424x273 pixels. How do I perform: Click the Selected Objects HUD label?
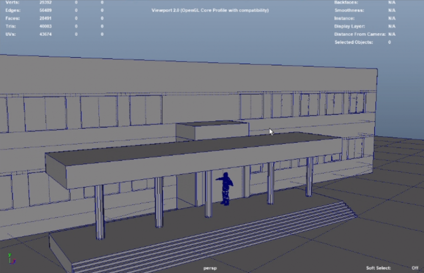click(x=354, y=42)
